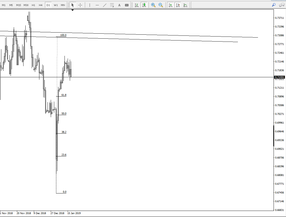Open the chat bubbles icon

282,5
